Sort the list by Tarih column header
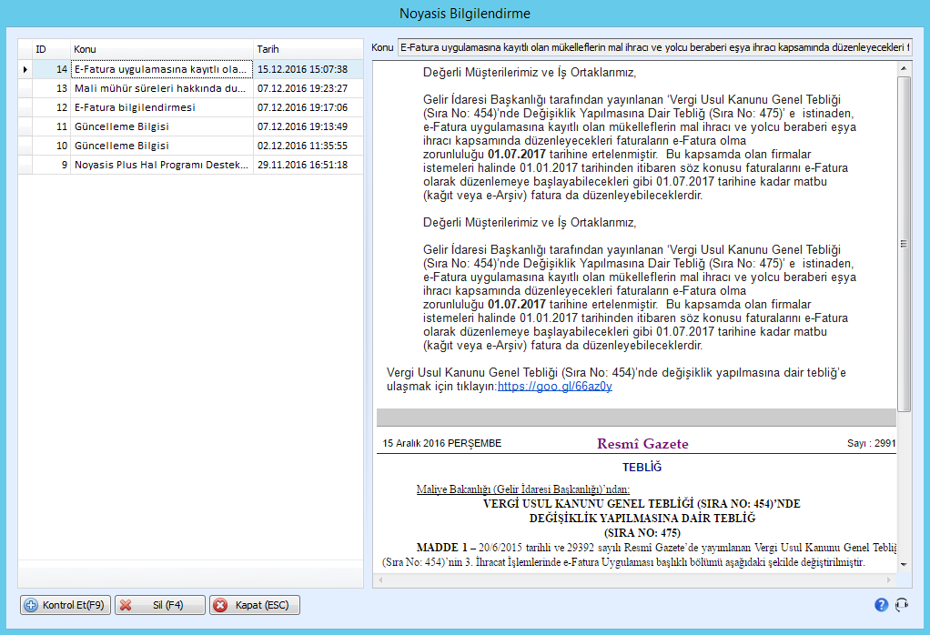Screen dimensions: 930x635 308,49
